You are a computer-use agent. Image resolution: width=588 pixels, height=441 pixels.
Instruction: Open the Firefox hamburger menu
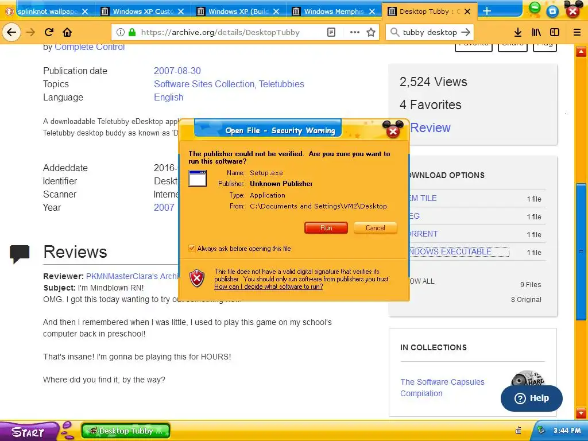point(577,32)
